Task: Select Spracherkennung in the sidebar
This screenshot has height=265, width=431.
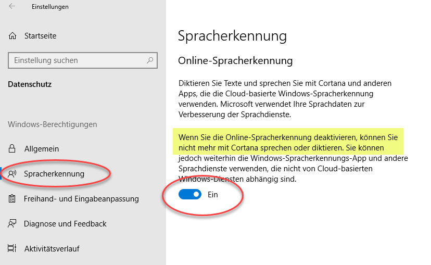Action: pos(54,174)
